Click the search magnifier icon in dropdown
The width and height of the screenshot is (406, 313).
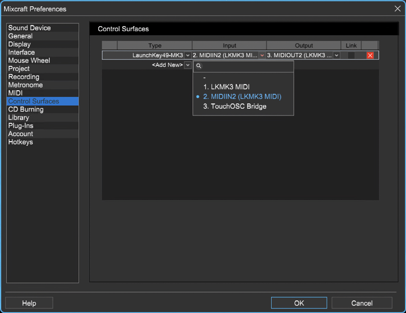[198, 66]
